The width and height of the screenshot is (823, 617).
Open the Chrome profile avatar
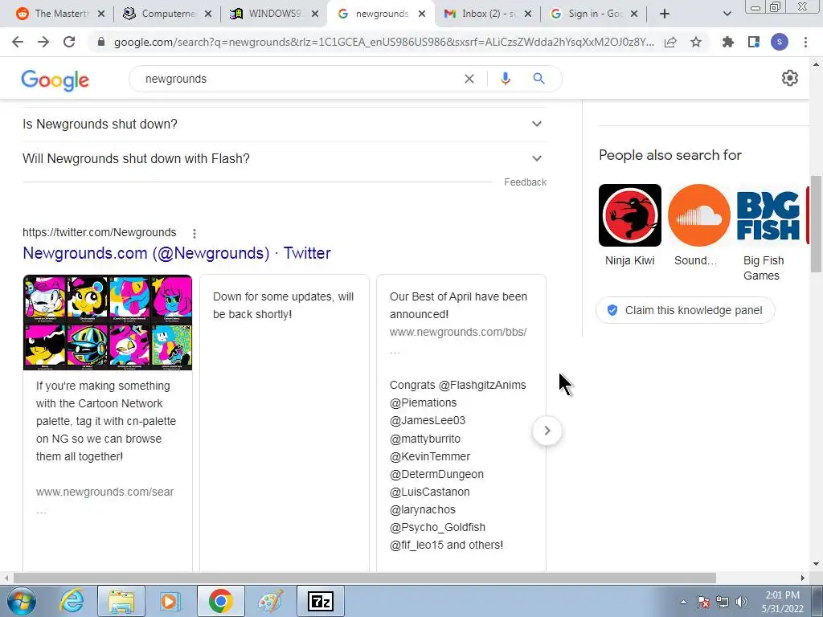click(780, 42)
